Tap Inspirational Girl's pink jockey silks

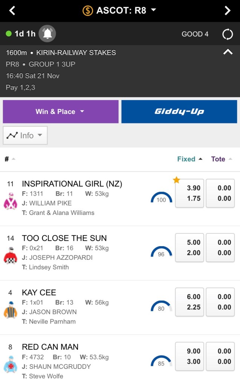(10, 201)
